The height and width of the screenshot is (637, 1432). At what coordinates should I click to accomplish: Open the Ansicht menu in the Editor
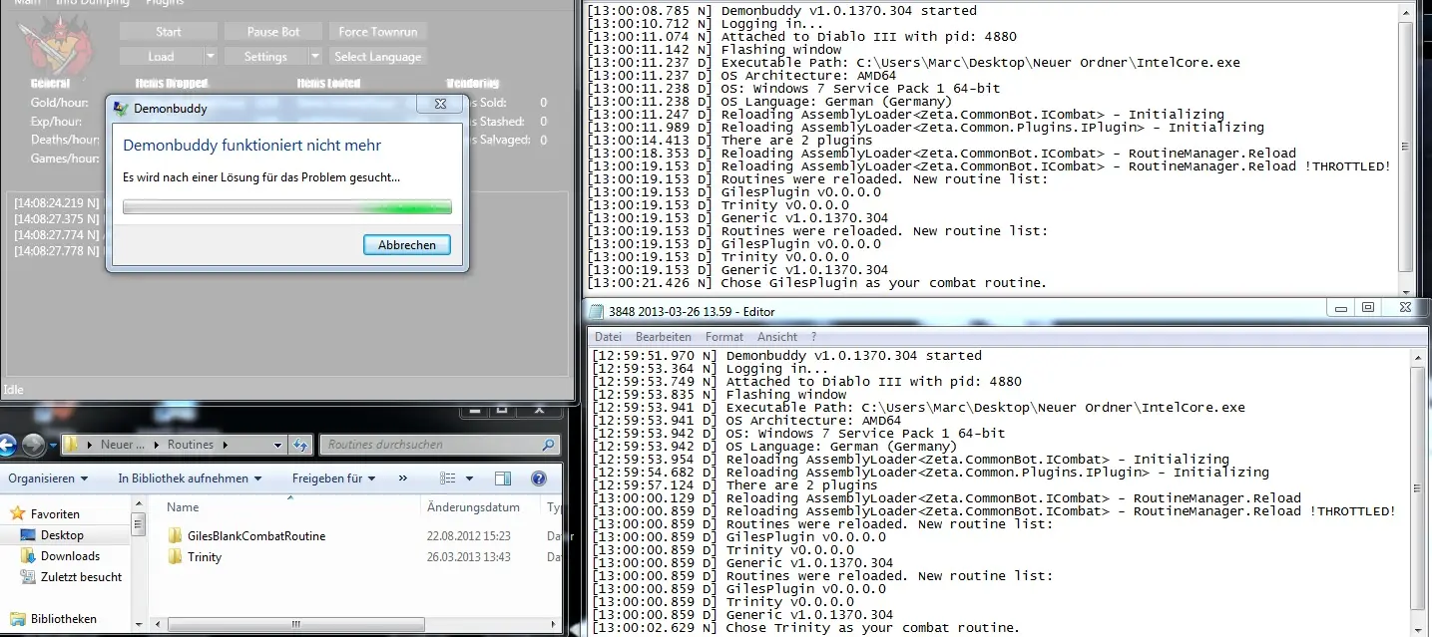pos(777,337)
